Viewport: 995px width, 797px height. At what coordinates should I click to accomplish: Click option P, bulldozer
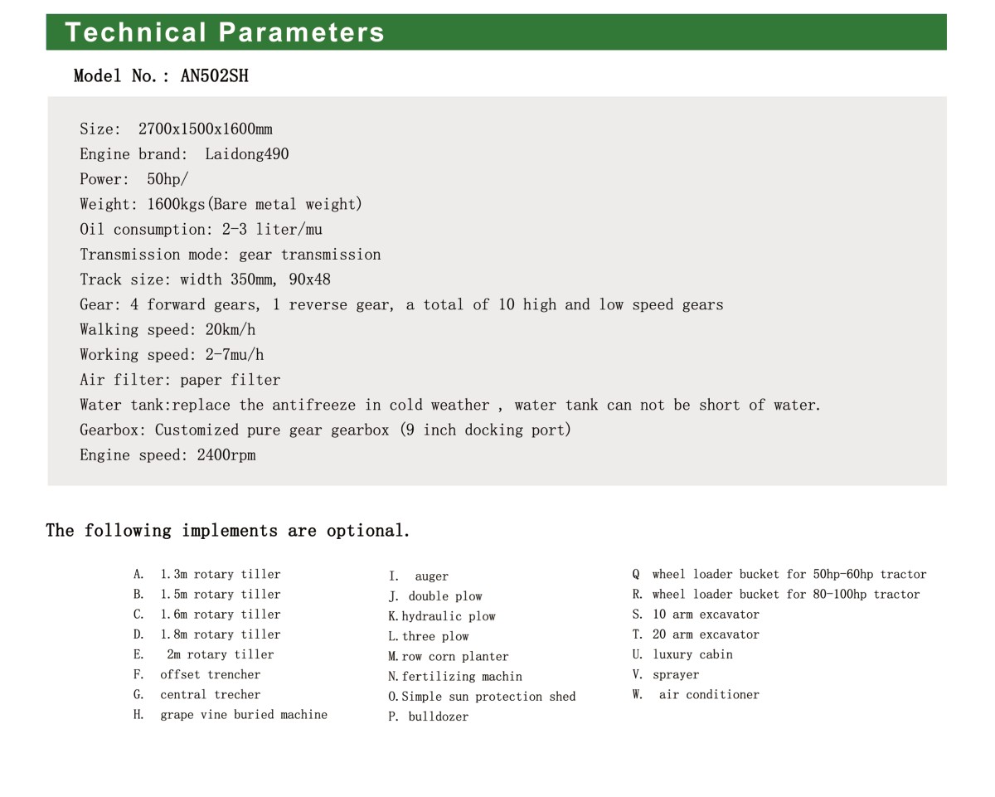click(x=437, y=717)
